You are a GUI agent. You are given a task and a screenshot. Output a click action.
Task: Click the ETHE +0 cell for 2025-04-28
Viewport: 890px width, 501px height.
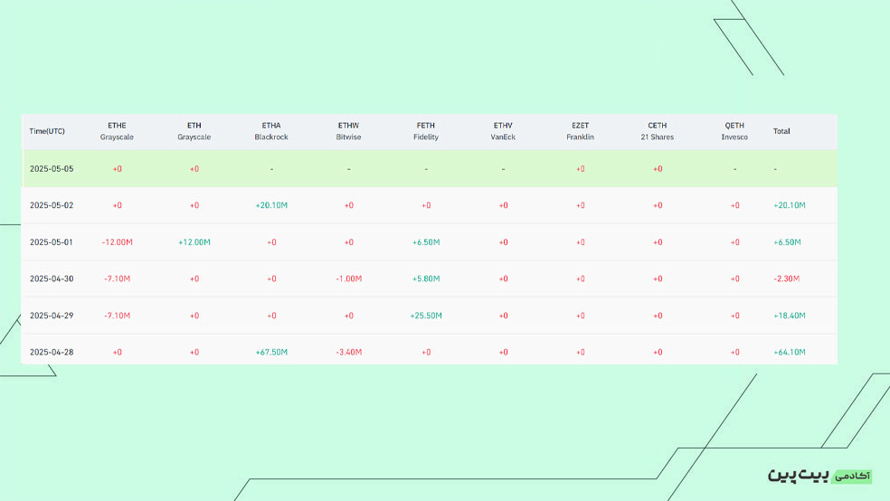tap(117, 353)
